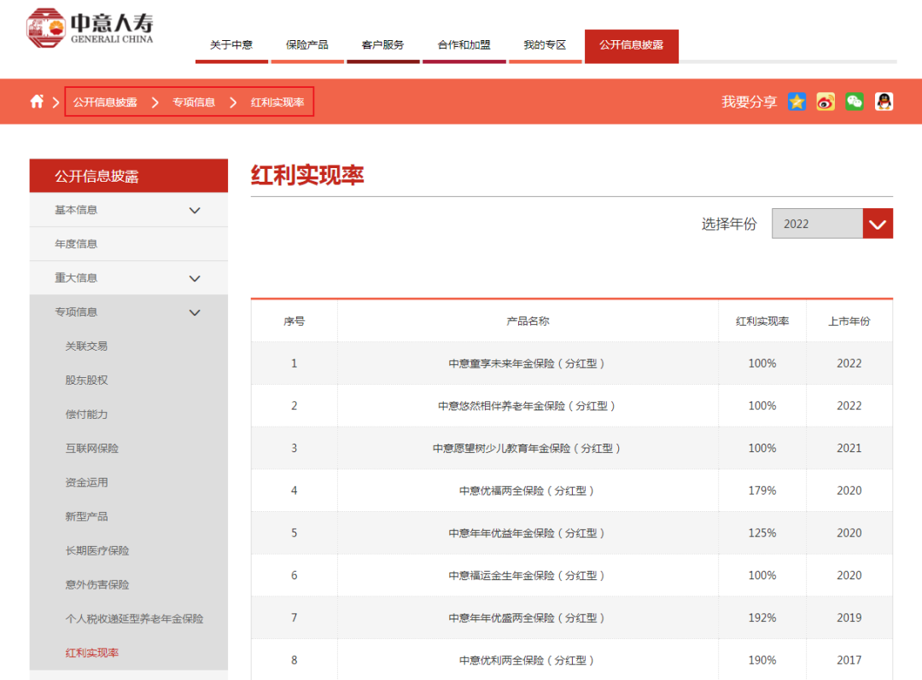
Task: Open 关联交易 sidebar item
Action: pos(86,346)
